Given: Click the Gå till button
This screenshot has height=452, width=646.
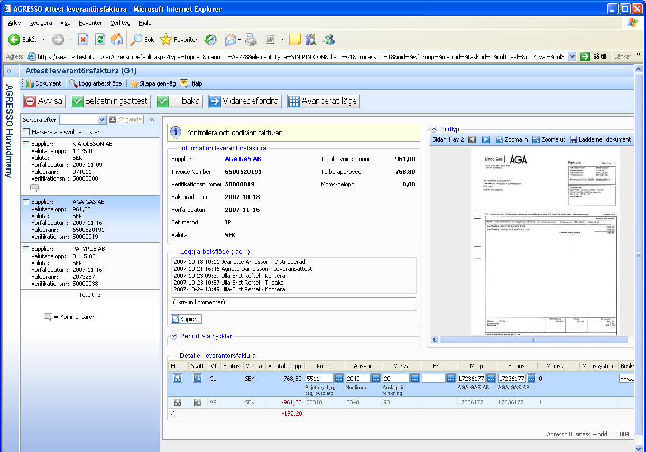Looking at the screenshot, I should [x=594, y=56].
